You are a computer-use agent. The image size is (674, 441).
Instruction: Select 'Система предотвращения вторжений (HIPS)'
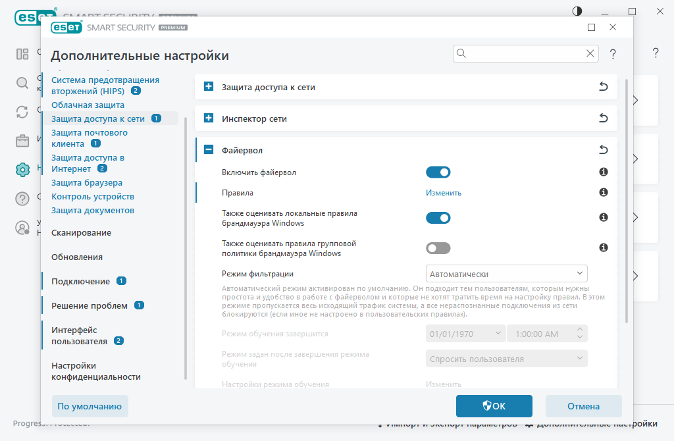tap(105, 86)
